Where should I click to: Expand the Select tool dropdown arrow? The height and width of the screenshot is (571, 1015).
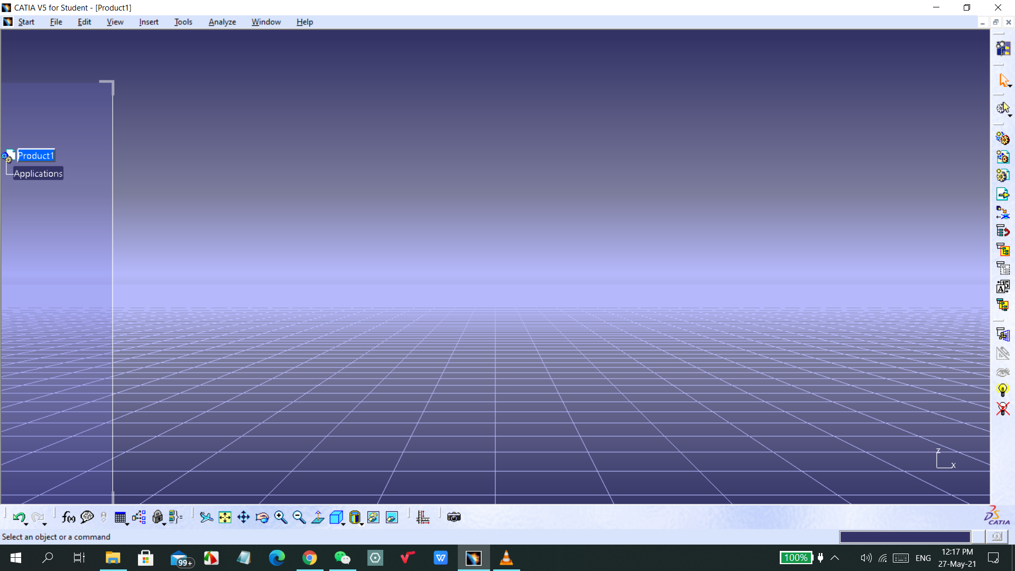1010,86
